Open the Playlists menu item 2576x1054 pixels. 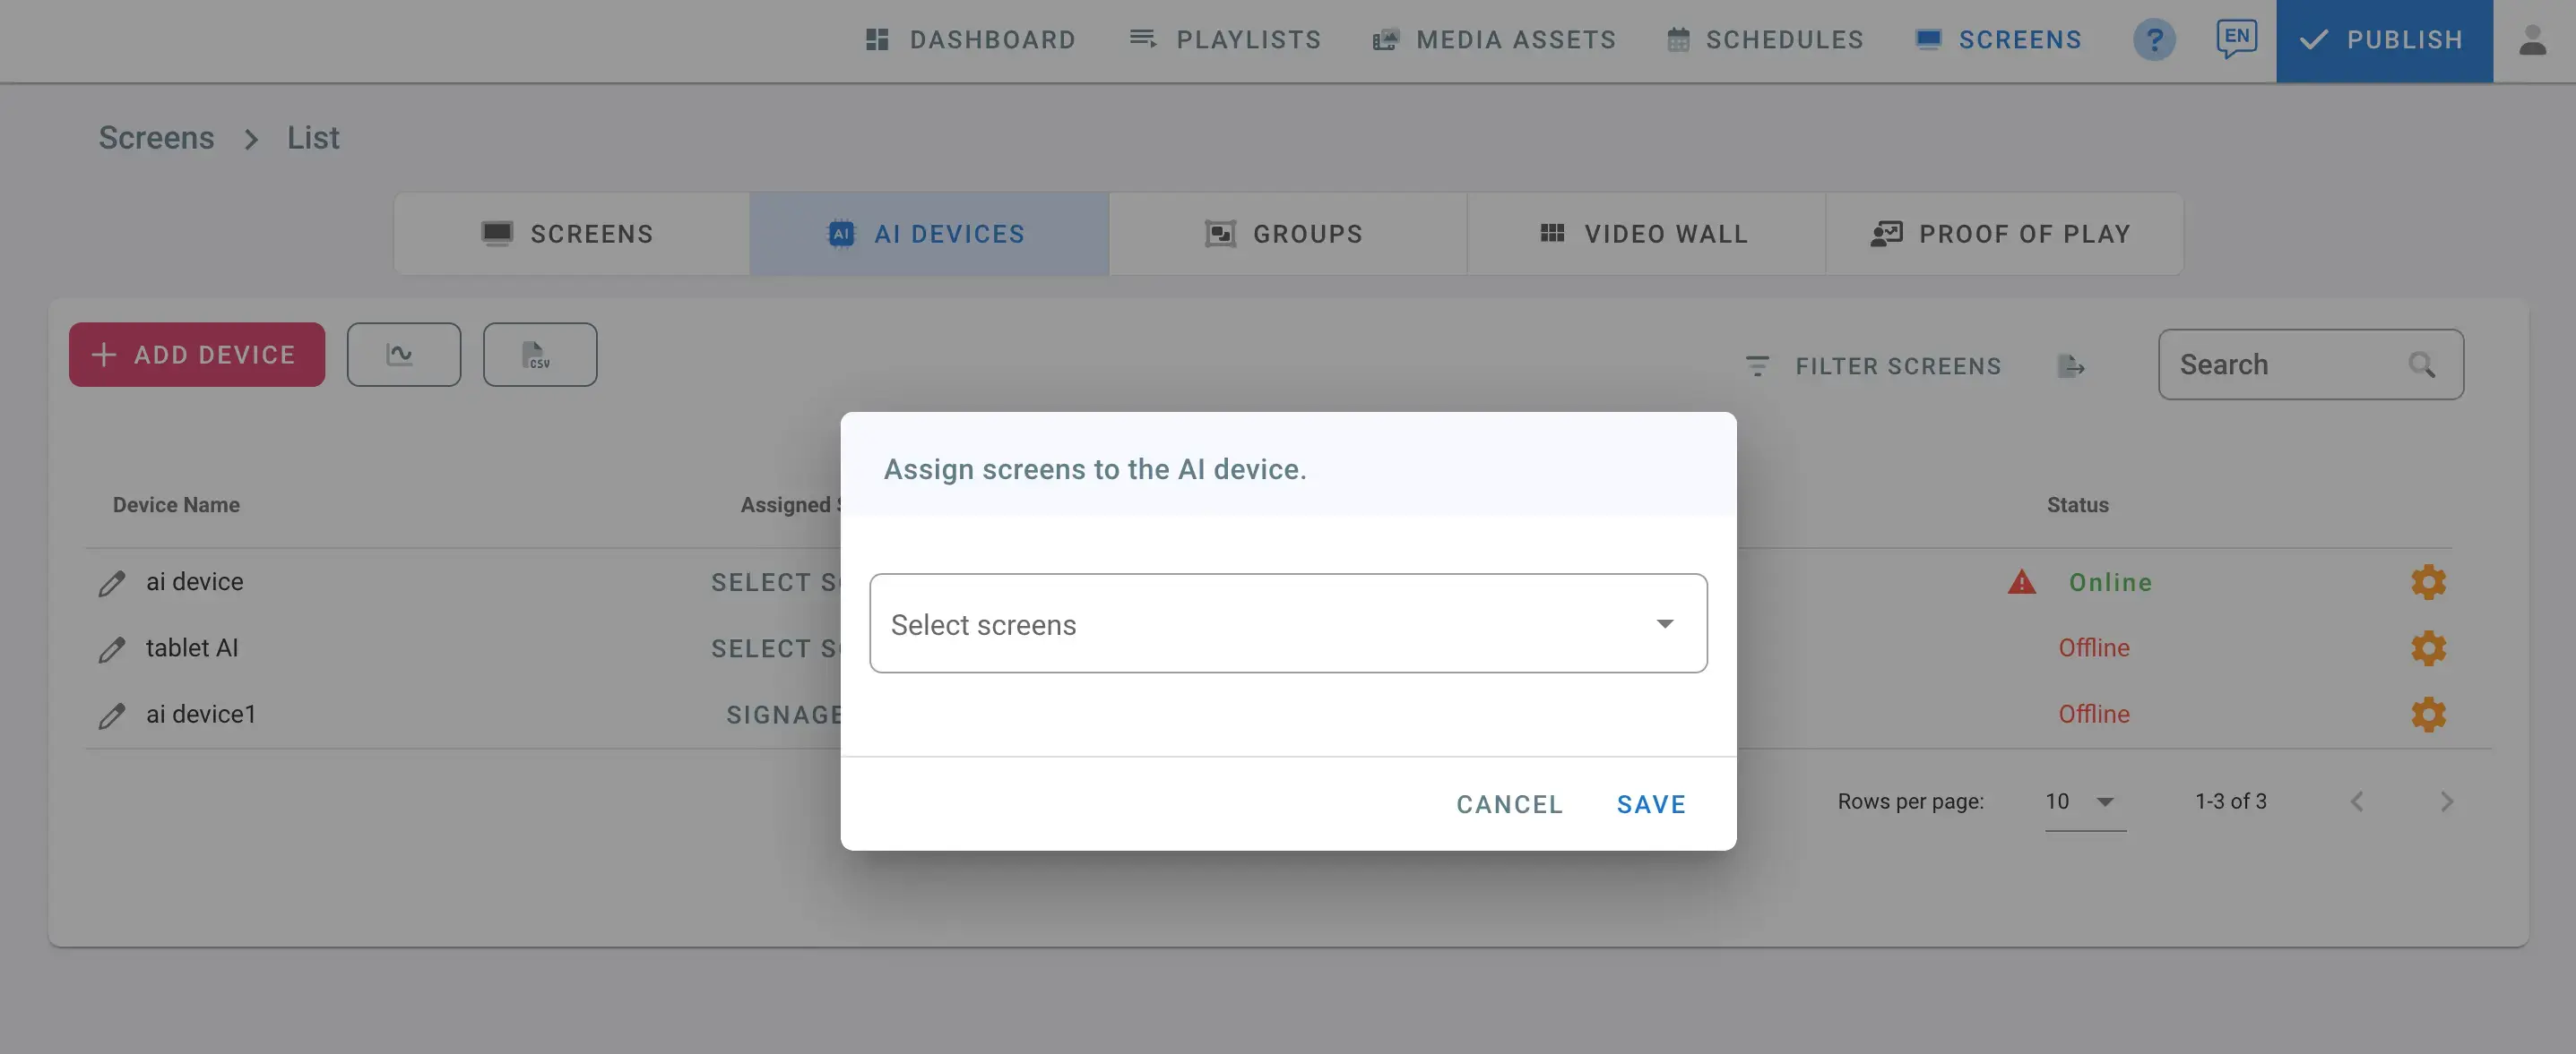click(x=1225, y=40)
